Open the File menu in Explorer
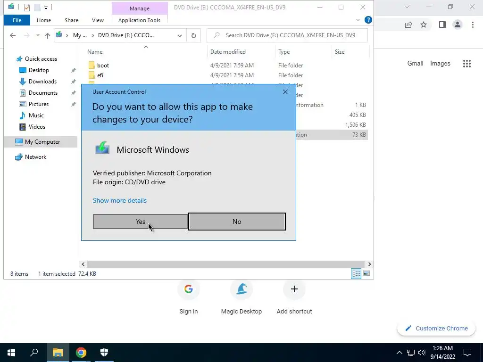 pos(17,20)
